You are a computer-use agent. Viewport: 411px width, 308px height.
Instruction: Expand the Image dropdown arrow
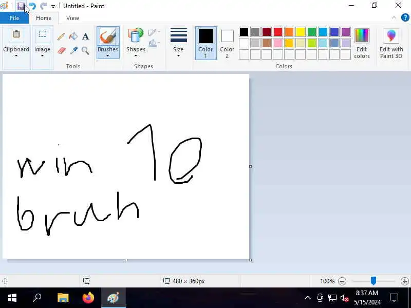42,55
